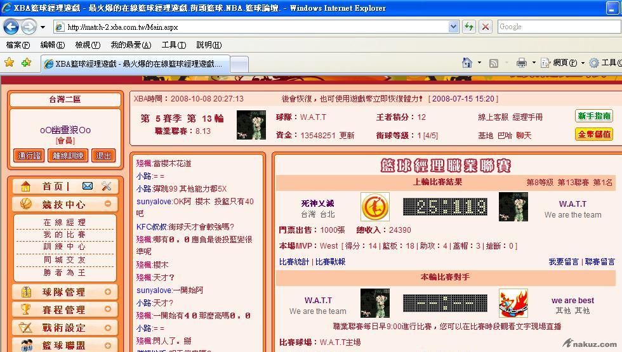Screen dimensions: 622x352
Task: Click the red Stop loading icon
Action: [x=486, y=27]
